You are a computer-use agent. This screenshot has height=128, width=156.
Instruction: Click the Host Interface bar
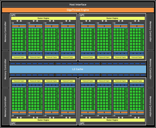(x=78, y=4)
